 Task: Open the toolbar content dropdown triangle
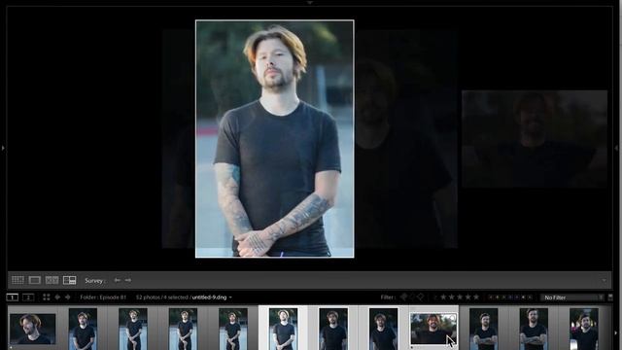tap(605, 281)
